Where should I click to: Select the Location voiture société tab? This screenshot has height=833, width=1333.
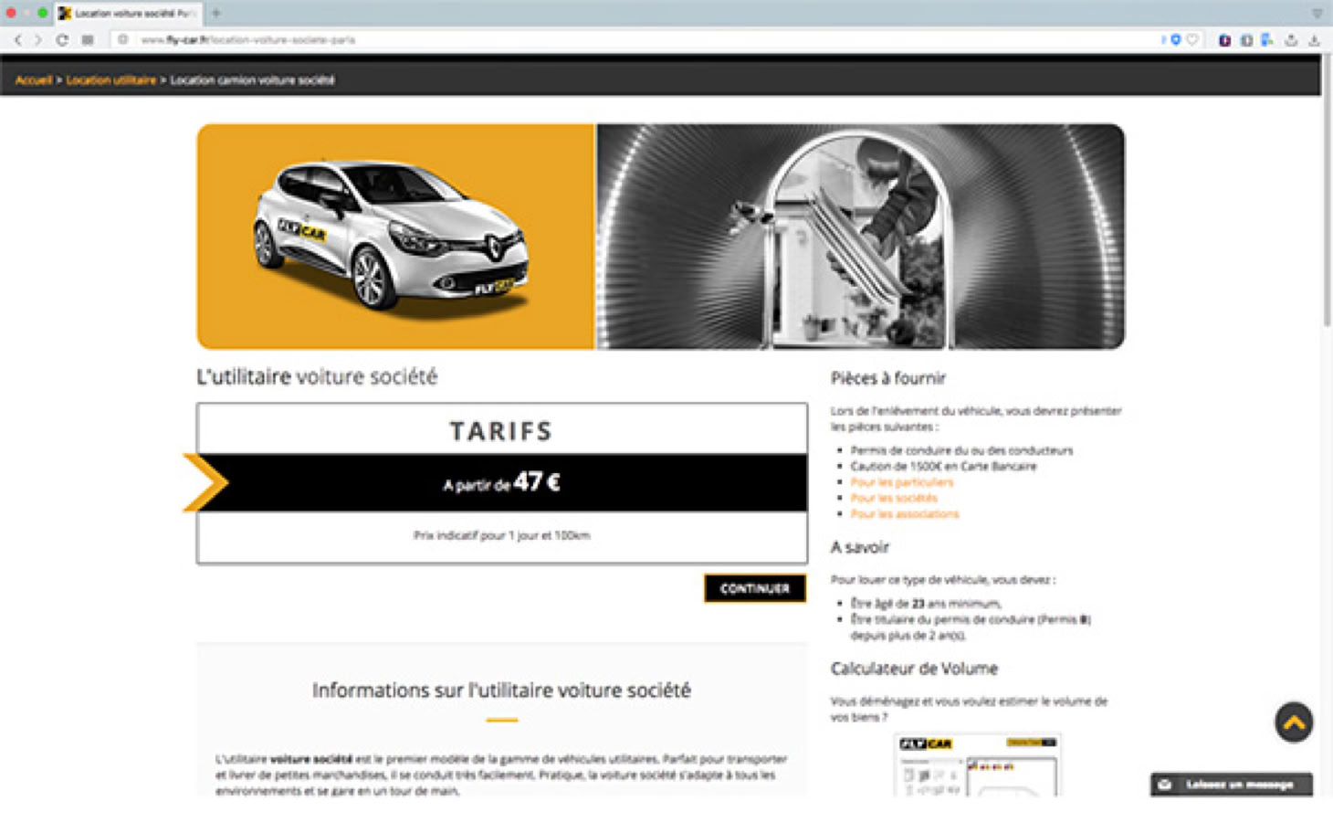[128, 14]
